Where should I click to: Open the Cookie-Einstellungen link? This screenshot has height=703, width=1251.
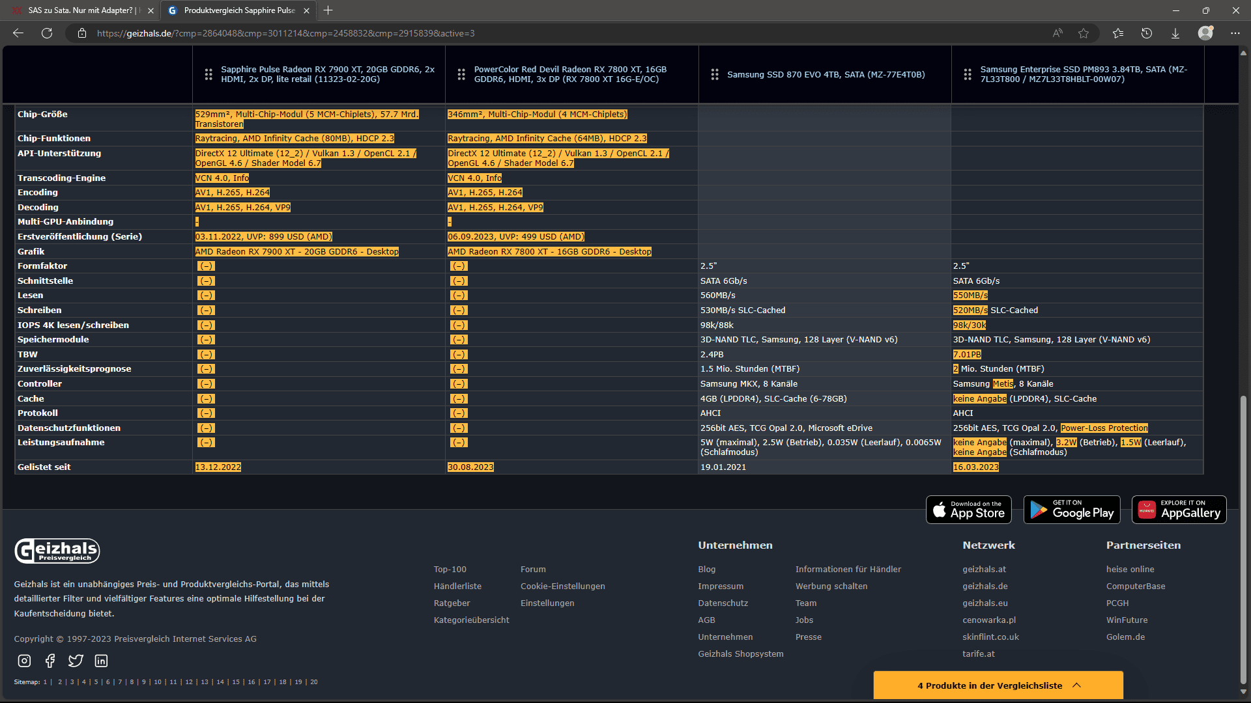click(x=562, y=586)
